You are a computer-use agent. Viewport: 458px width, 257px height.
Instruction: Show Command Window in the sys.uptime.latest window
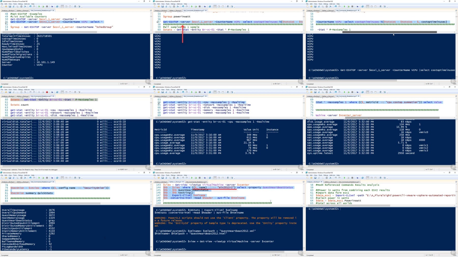tap(381, 92)
